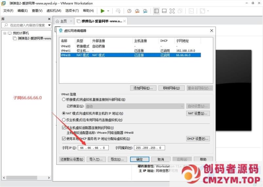This screenshot has width=263, height=187.
Task: Click 还原默认设置 button
Action: [72, 159]
